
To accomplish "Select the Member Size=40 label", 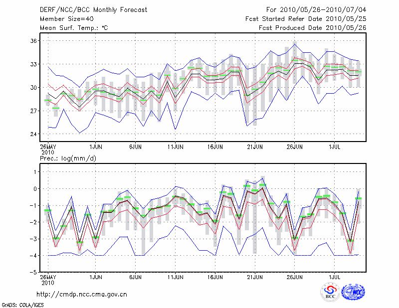I will (62, 18).
